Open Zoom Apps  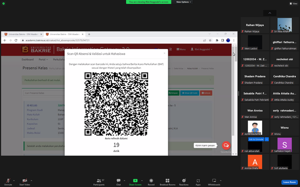point(198,182)
